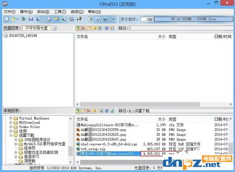Viewport: 235px width, 172px height.
Task: Create a new ISO image file
Action: [7, 19]
